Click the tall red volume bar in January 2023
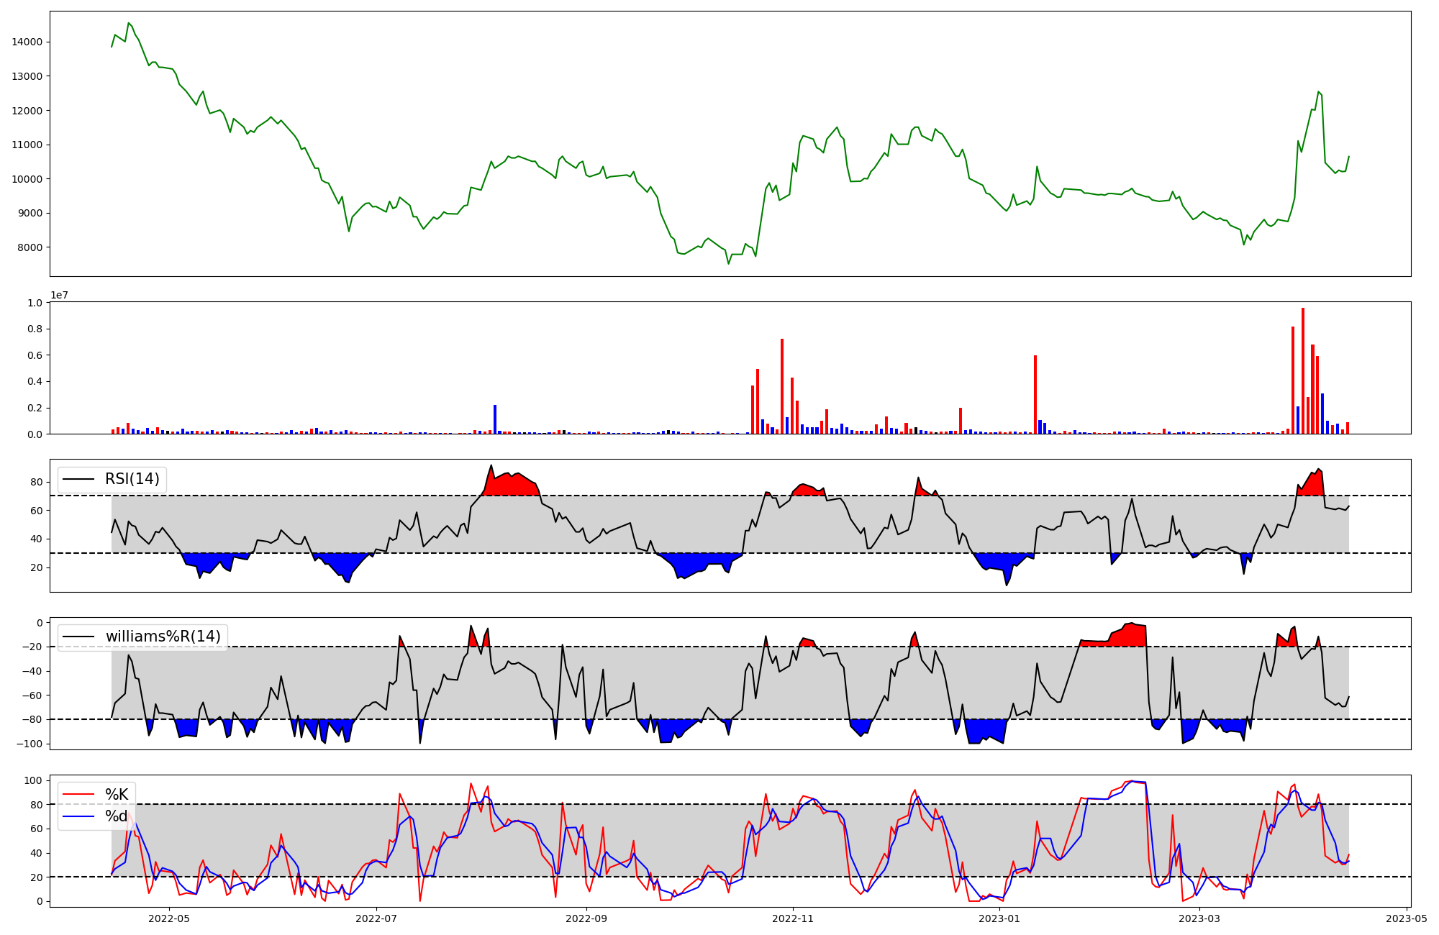1439x935 pixels. tap(1035, 394)
